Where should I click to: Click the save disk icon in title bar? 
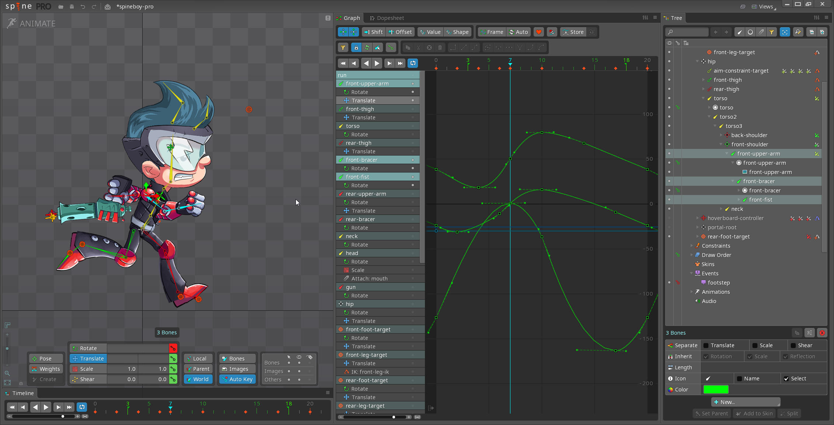72,7
